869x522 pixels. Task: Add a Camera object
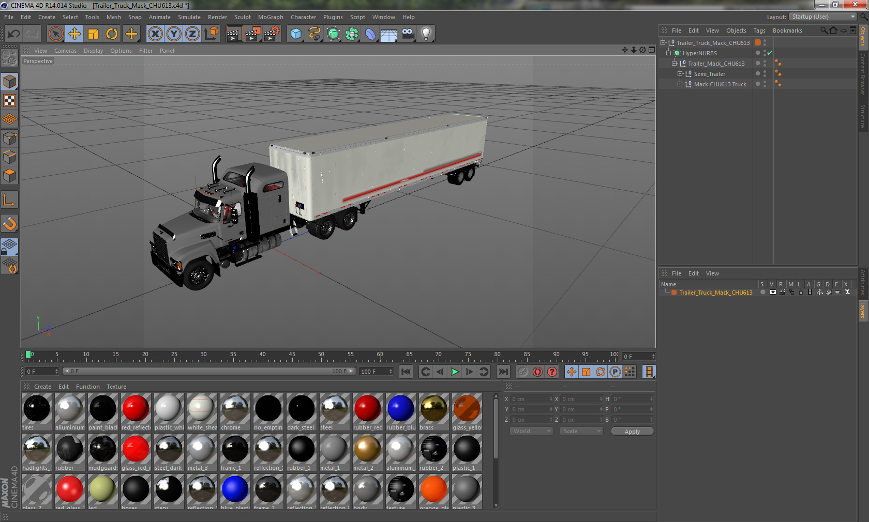(408, 34)
